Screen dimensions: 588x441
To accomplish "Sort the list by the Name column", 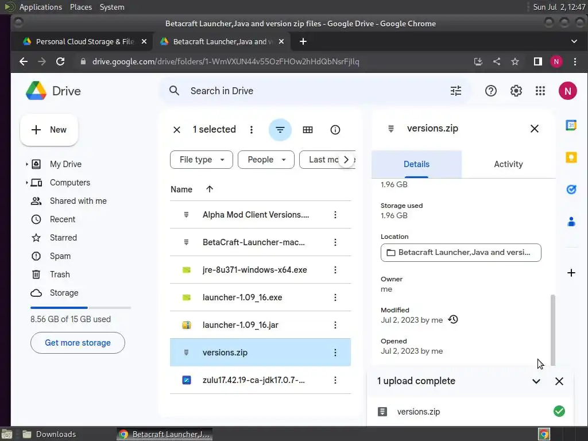I will (181, 189).
